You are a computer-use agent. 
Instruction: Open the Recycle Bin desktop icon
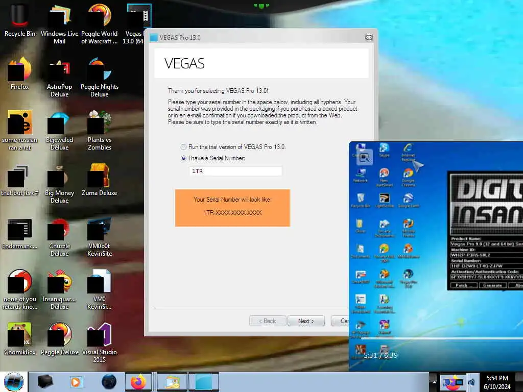click(20, 20)
